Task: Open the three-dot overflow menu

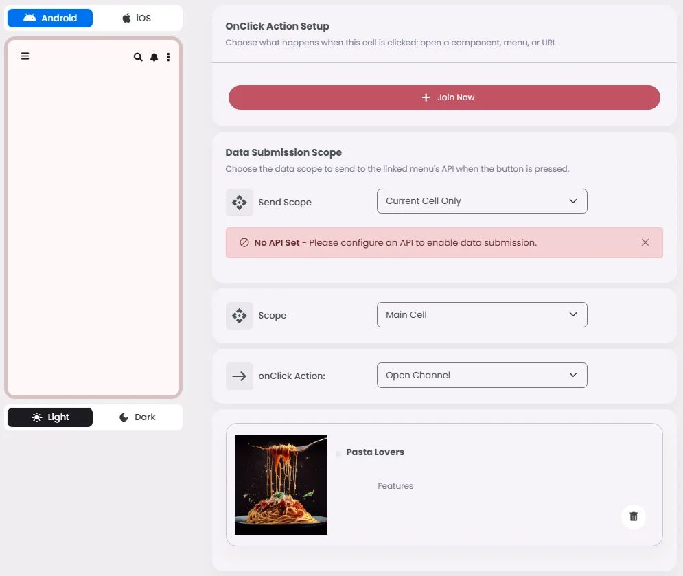Action: [x=168, y=57]
